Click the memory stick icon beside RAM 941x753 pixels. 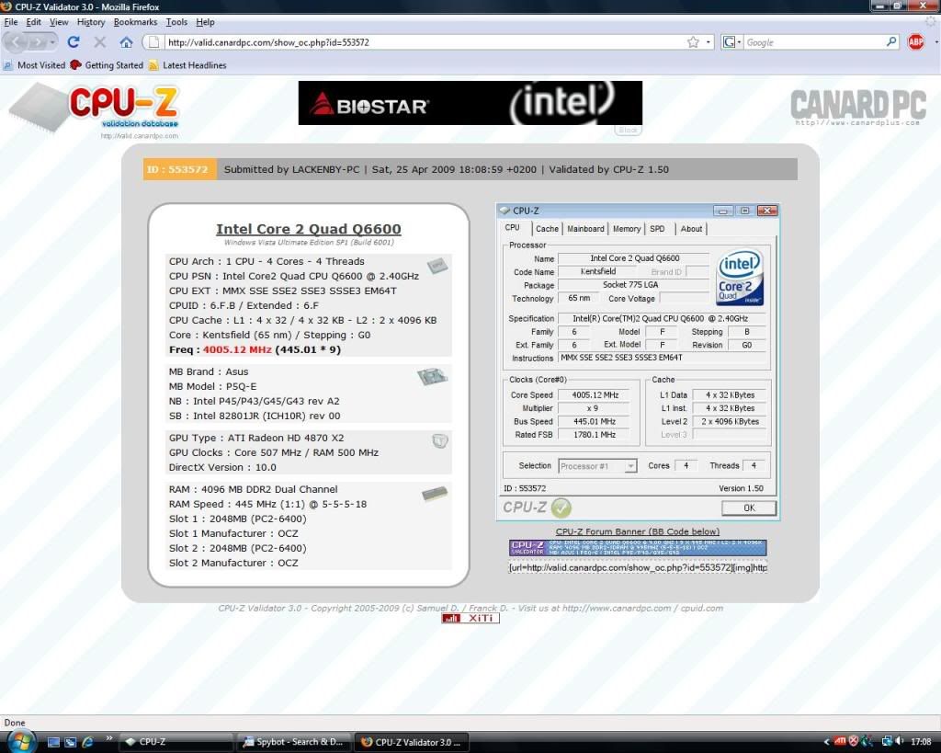click(435, 494)
